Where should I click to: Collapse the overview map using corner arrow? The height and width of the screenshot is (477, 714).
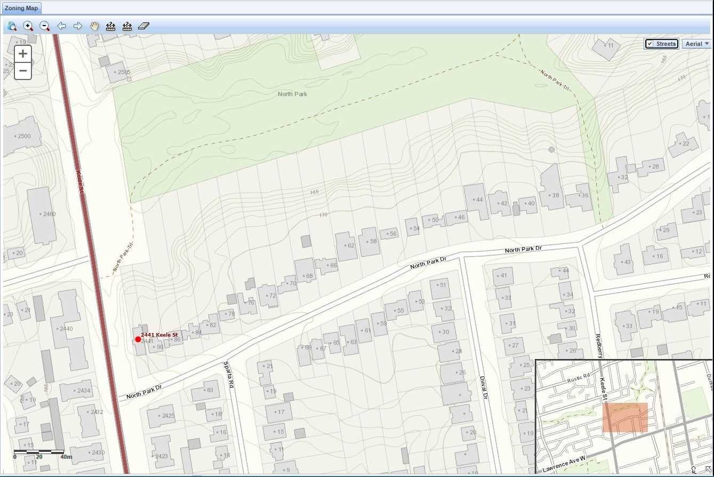point(708,470)
